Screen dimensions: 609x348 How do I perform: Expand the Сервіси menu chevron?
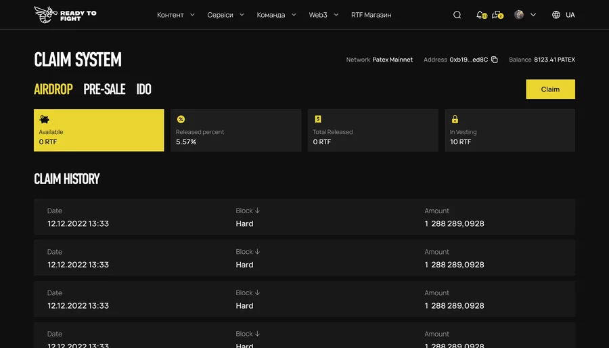[242, 15]
